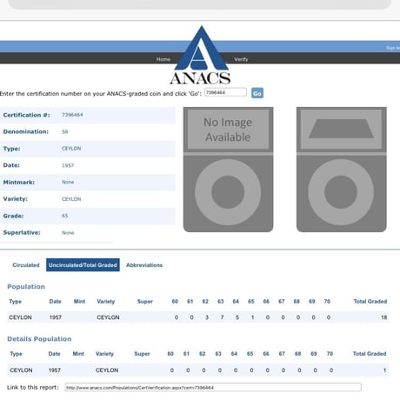Click the Denomination value 5R
Image resolution: width=400 pixels, height=400 pixels.
pos(65,131)
